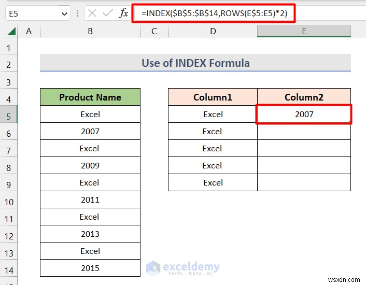The image size is (366, 285).
Task: Select the 'Product Name' header cell
Action: tap(90, 97)
